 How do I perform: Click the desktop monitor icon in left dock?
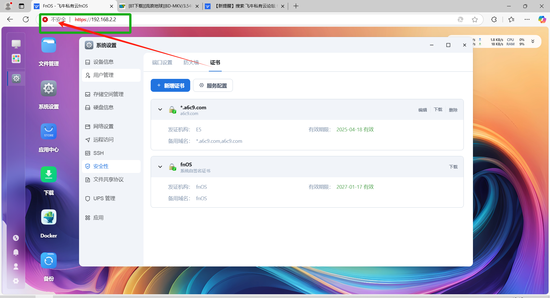(x=16, y=44)
